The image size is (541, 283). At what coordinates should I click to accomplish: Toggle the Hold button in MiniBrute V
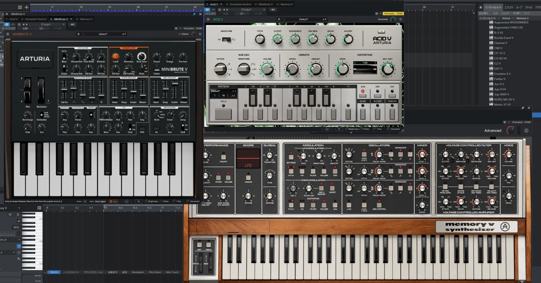[142, 129]
